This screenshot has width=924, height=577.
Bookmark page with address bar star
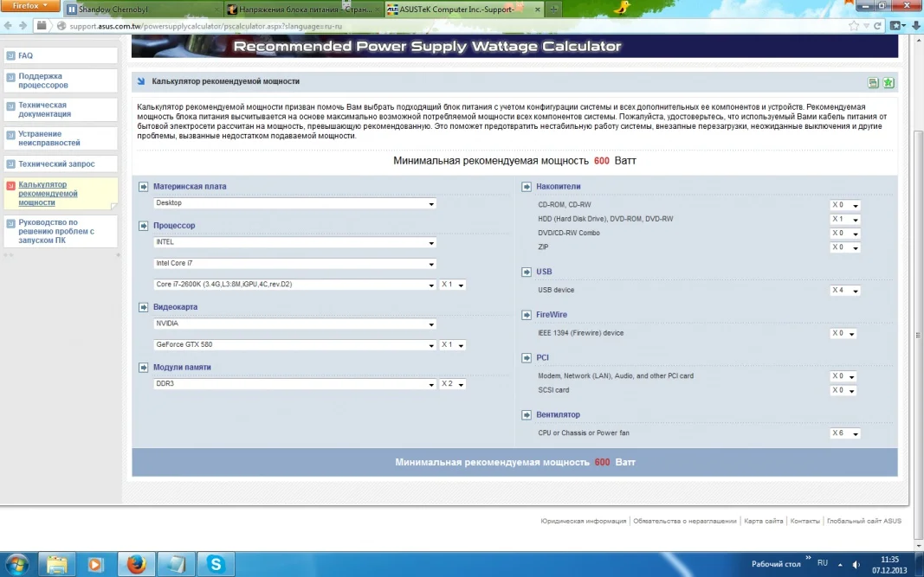[853, 26]
